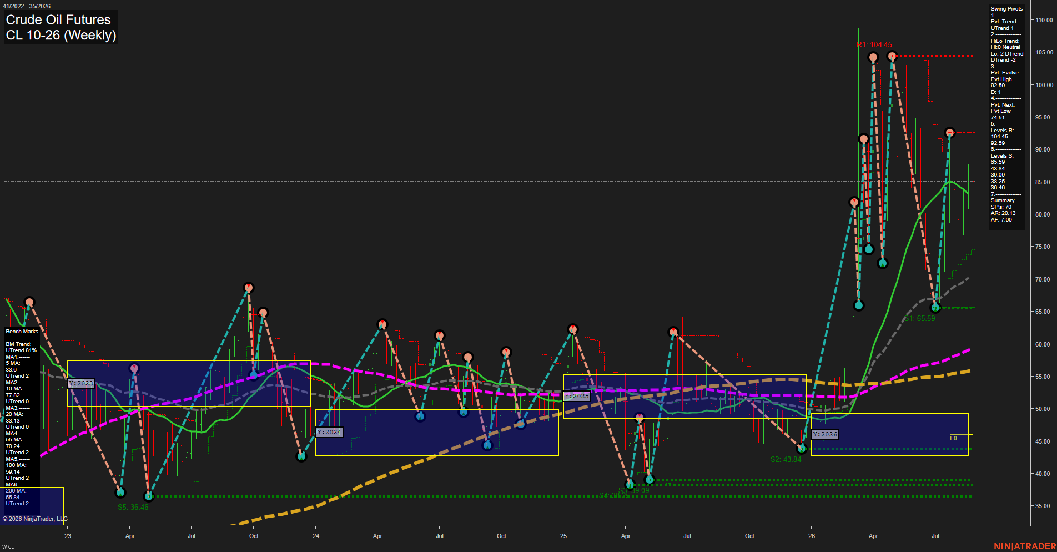
Task: Click the 'S5: 36.46' support label
Action: pos(133,507)
